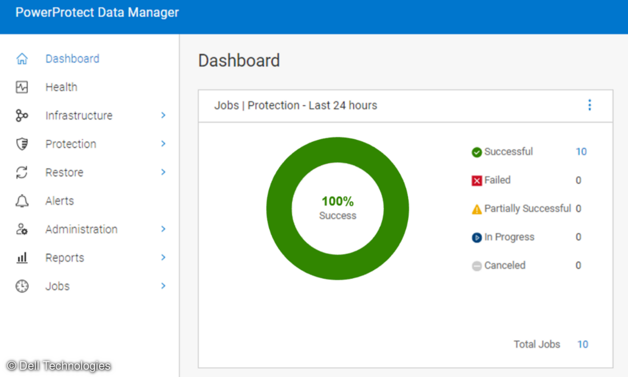Click the Failed count value 0

[578, 181]
